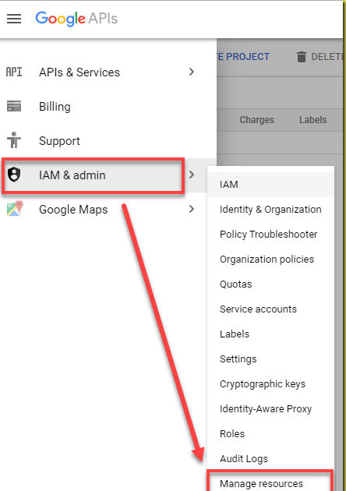Switch to the Charges tab
The image size is (346, 491).
pyautogui.click(x=256, y=120)
